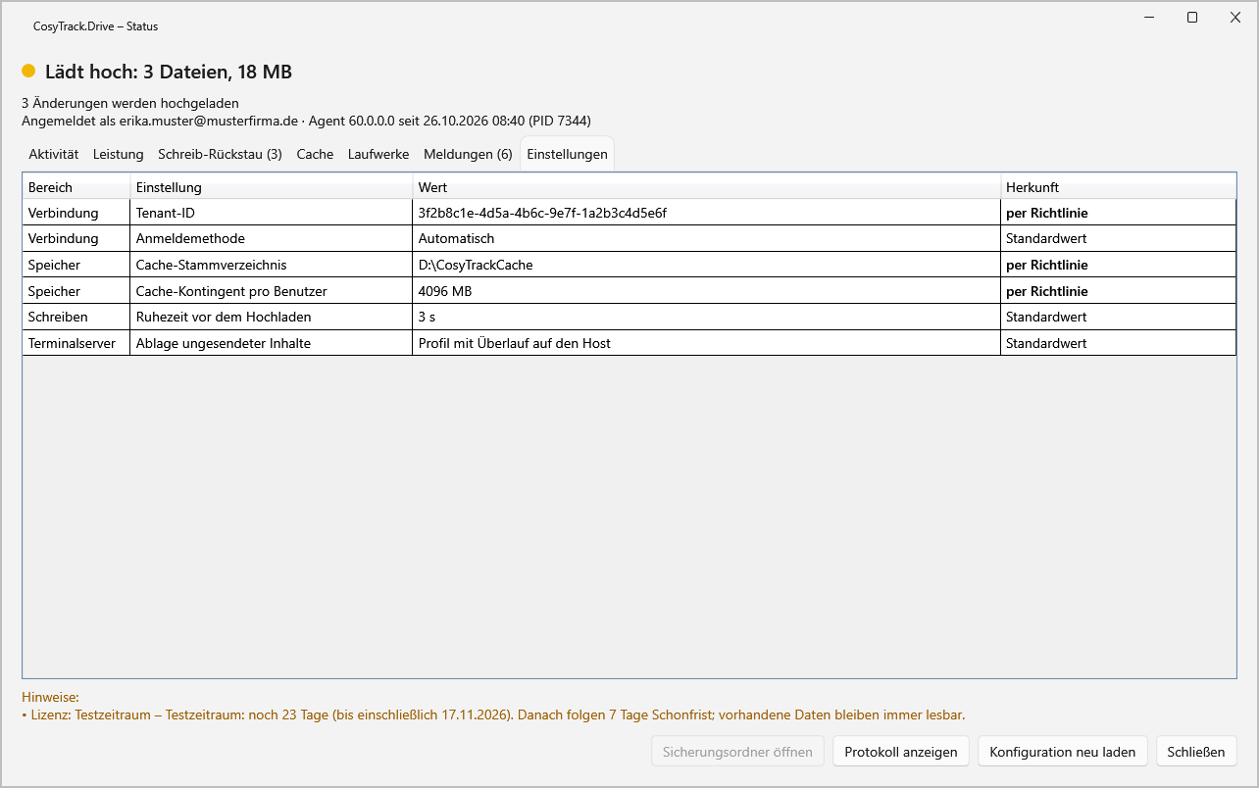Select the Cache tab
The height and width of the screenshot is (788, 1259).
coord(315,154)
